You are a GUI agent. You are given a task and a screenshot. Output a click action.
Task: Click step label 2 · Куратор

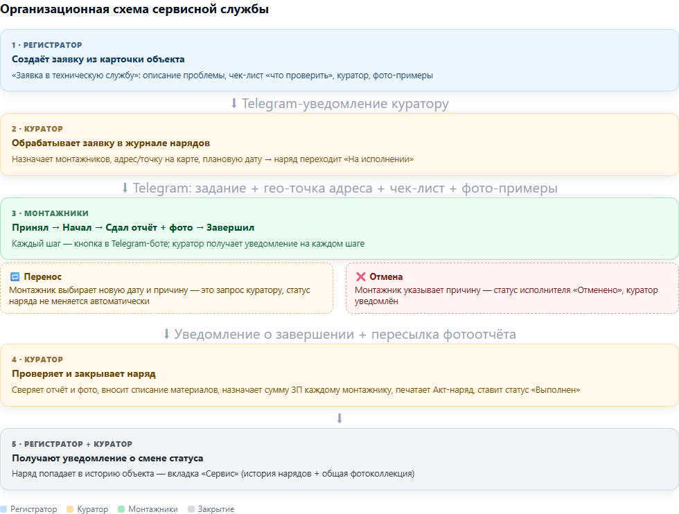pyautogui.click(x=37, y=129)
